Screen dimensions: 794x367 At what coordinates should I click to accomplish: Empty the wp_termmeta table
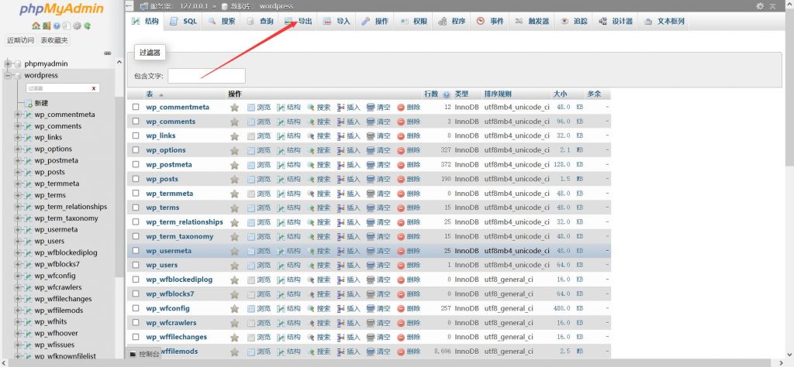pos(378,194)
